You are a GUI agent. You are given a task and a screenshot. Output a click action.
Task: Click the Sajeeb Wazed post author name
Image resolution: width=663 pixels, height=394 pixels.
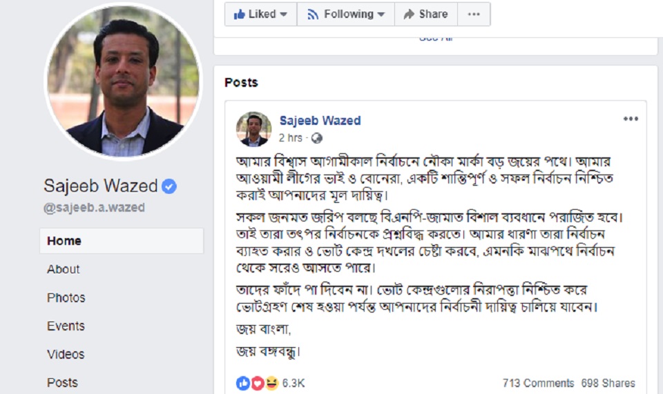point(320,121)
